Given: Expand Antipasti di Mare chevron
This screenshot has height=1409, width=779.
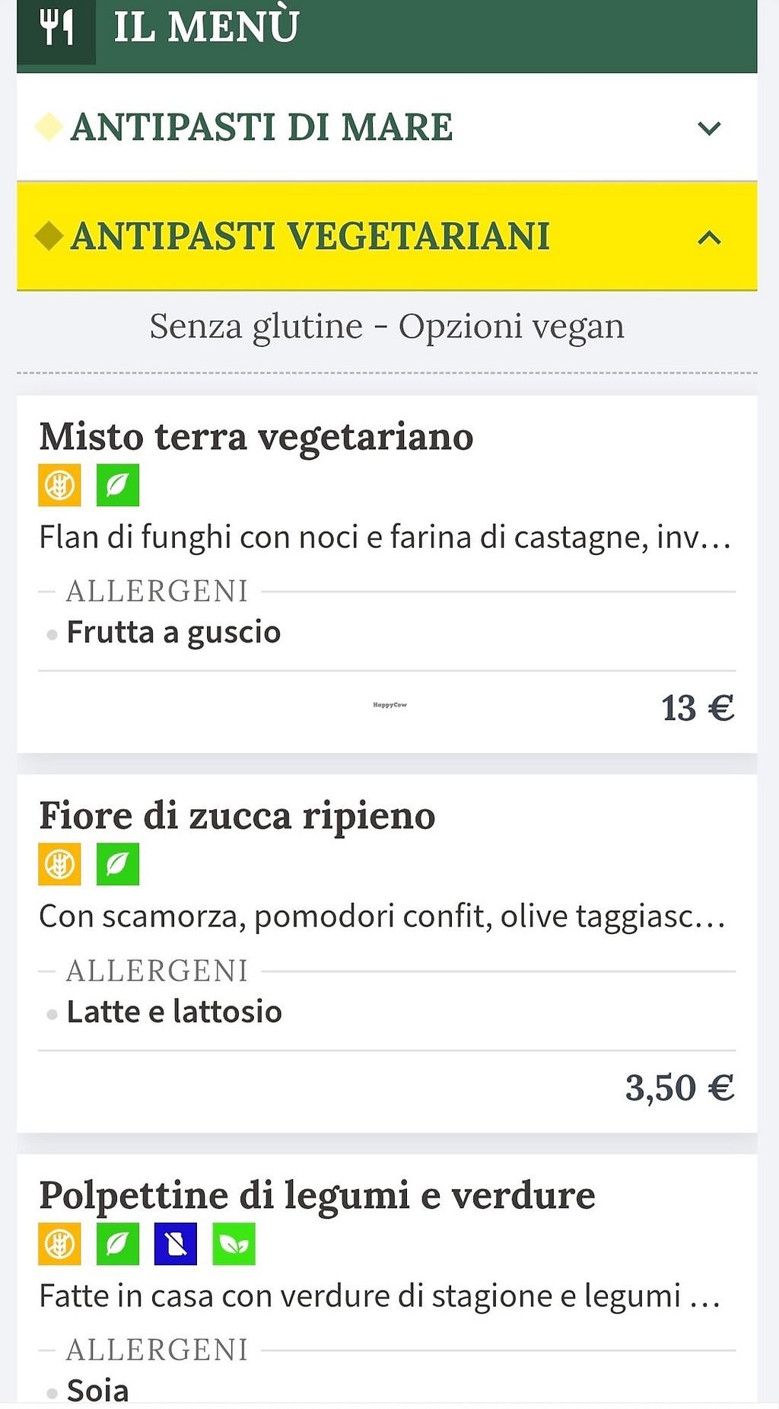Looking at the screenshot, I should (x=709, y=128).
